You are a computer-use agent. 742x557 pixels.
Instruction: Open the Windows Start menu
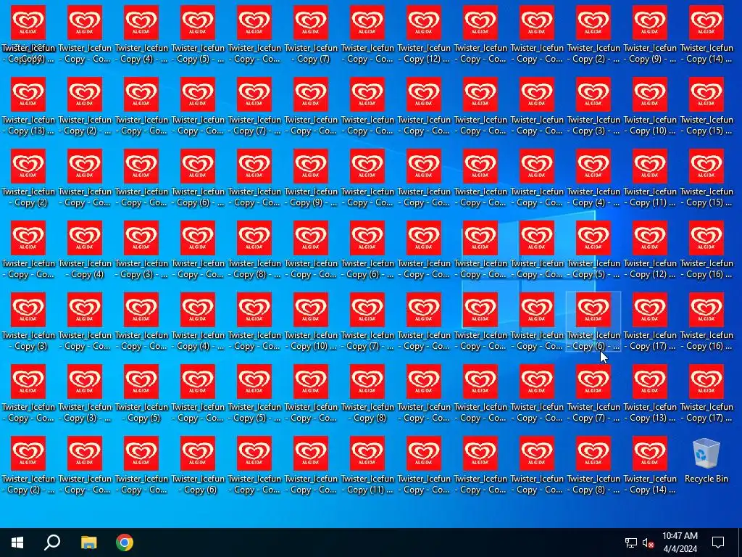pos(17,542)
